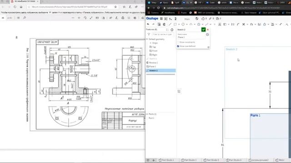The width and height of the screenshot is (291, 163).
Task: Switch to the Part Studio 4 tab
Action: tap(234, 160)
